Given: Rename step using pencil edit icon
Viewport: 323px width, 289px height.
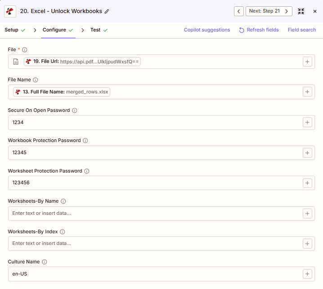Looking at the screenshot, I should [107, 11].
